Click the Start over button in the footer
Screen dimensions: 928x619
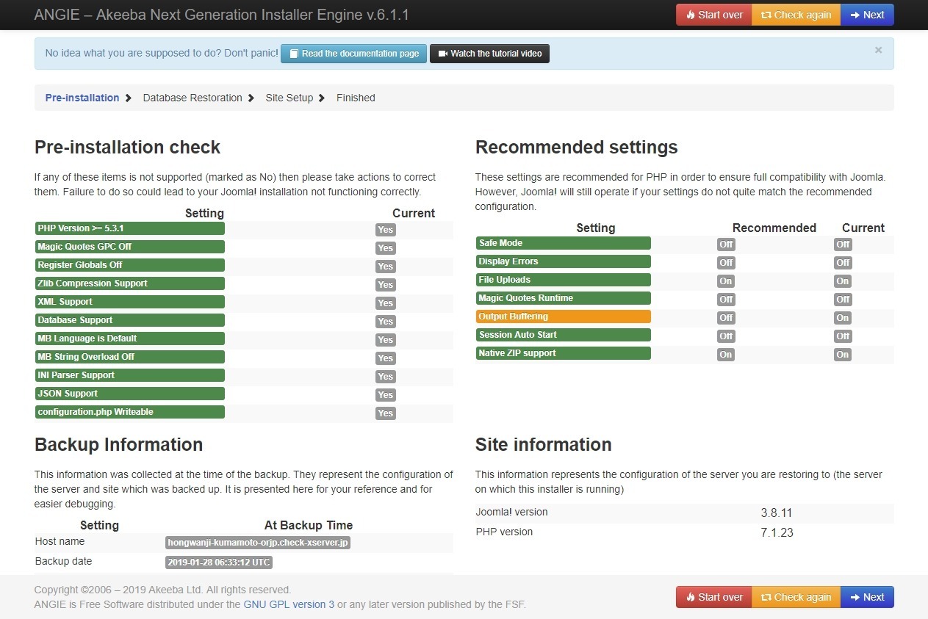pos(714,597)
